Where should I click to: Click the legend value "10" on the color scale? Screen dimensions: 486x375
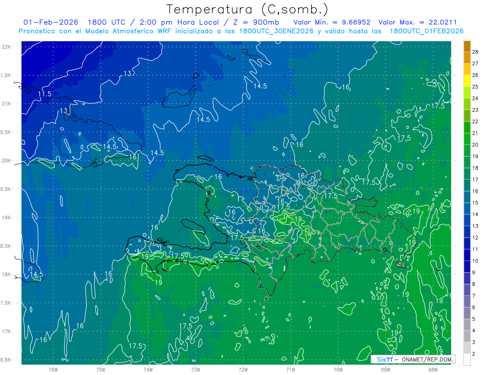(475, 261)
